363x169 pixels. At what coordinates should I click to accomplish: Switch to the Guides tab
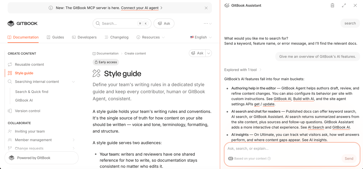point(55,37)
